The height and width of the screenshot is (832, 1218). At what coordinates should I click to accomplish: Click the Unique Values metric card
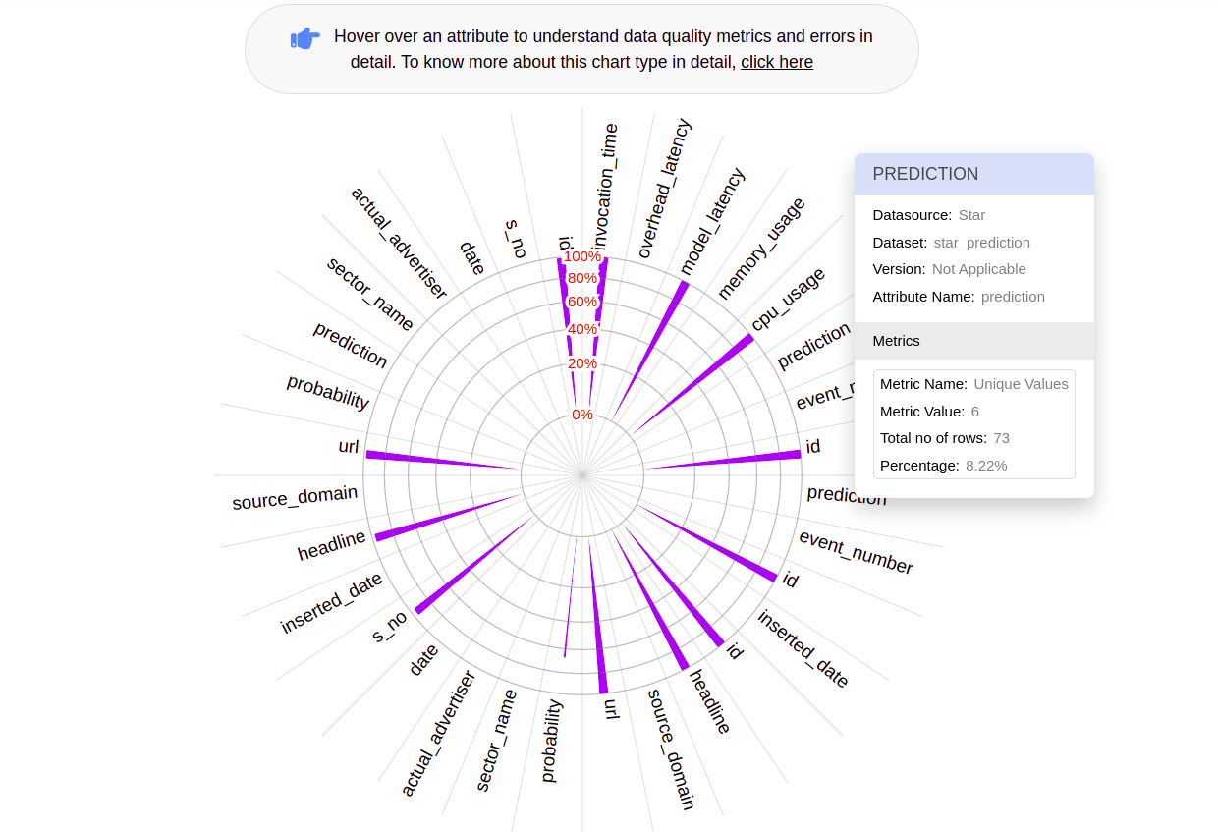coord(973,423)
